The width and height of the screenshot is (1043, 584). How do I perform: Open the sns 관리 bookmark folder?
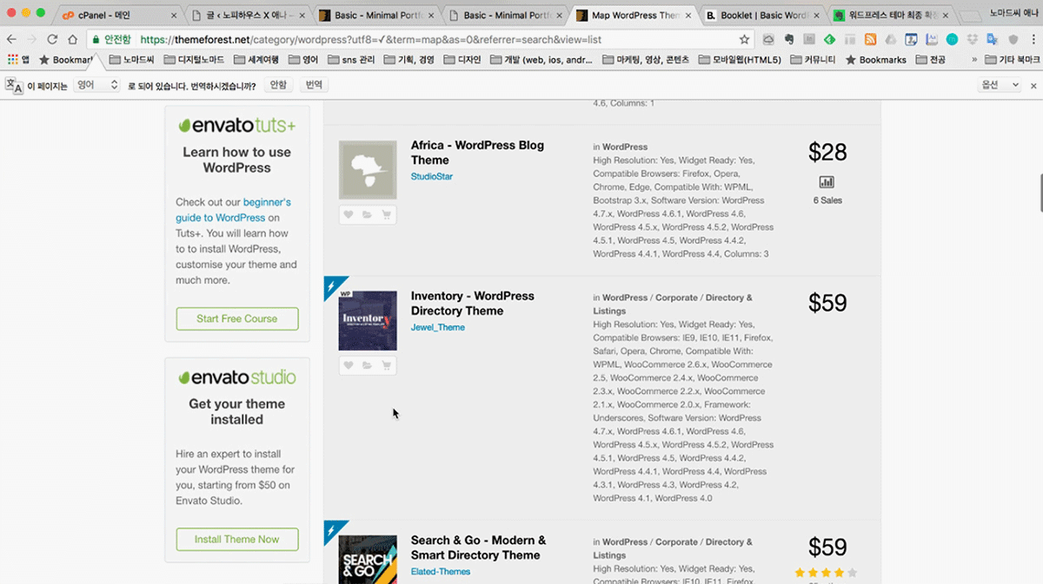coord(351,60)
